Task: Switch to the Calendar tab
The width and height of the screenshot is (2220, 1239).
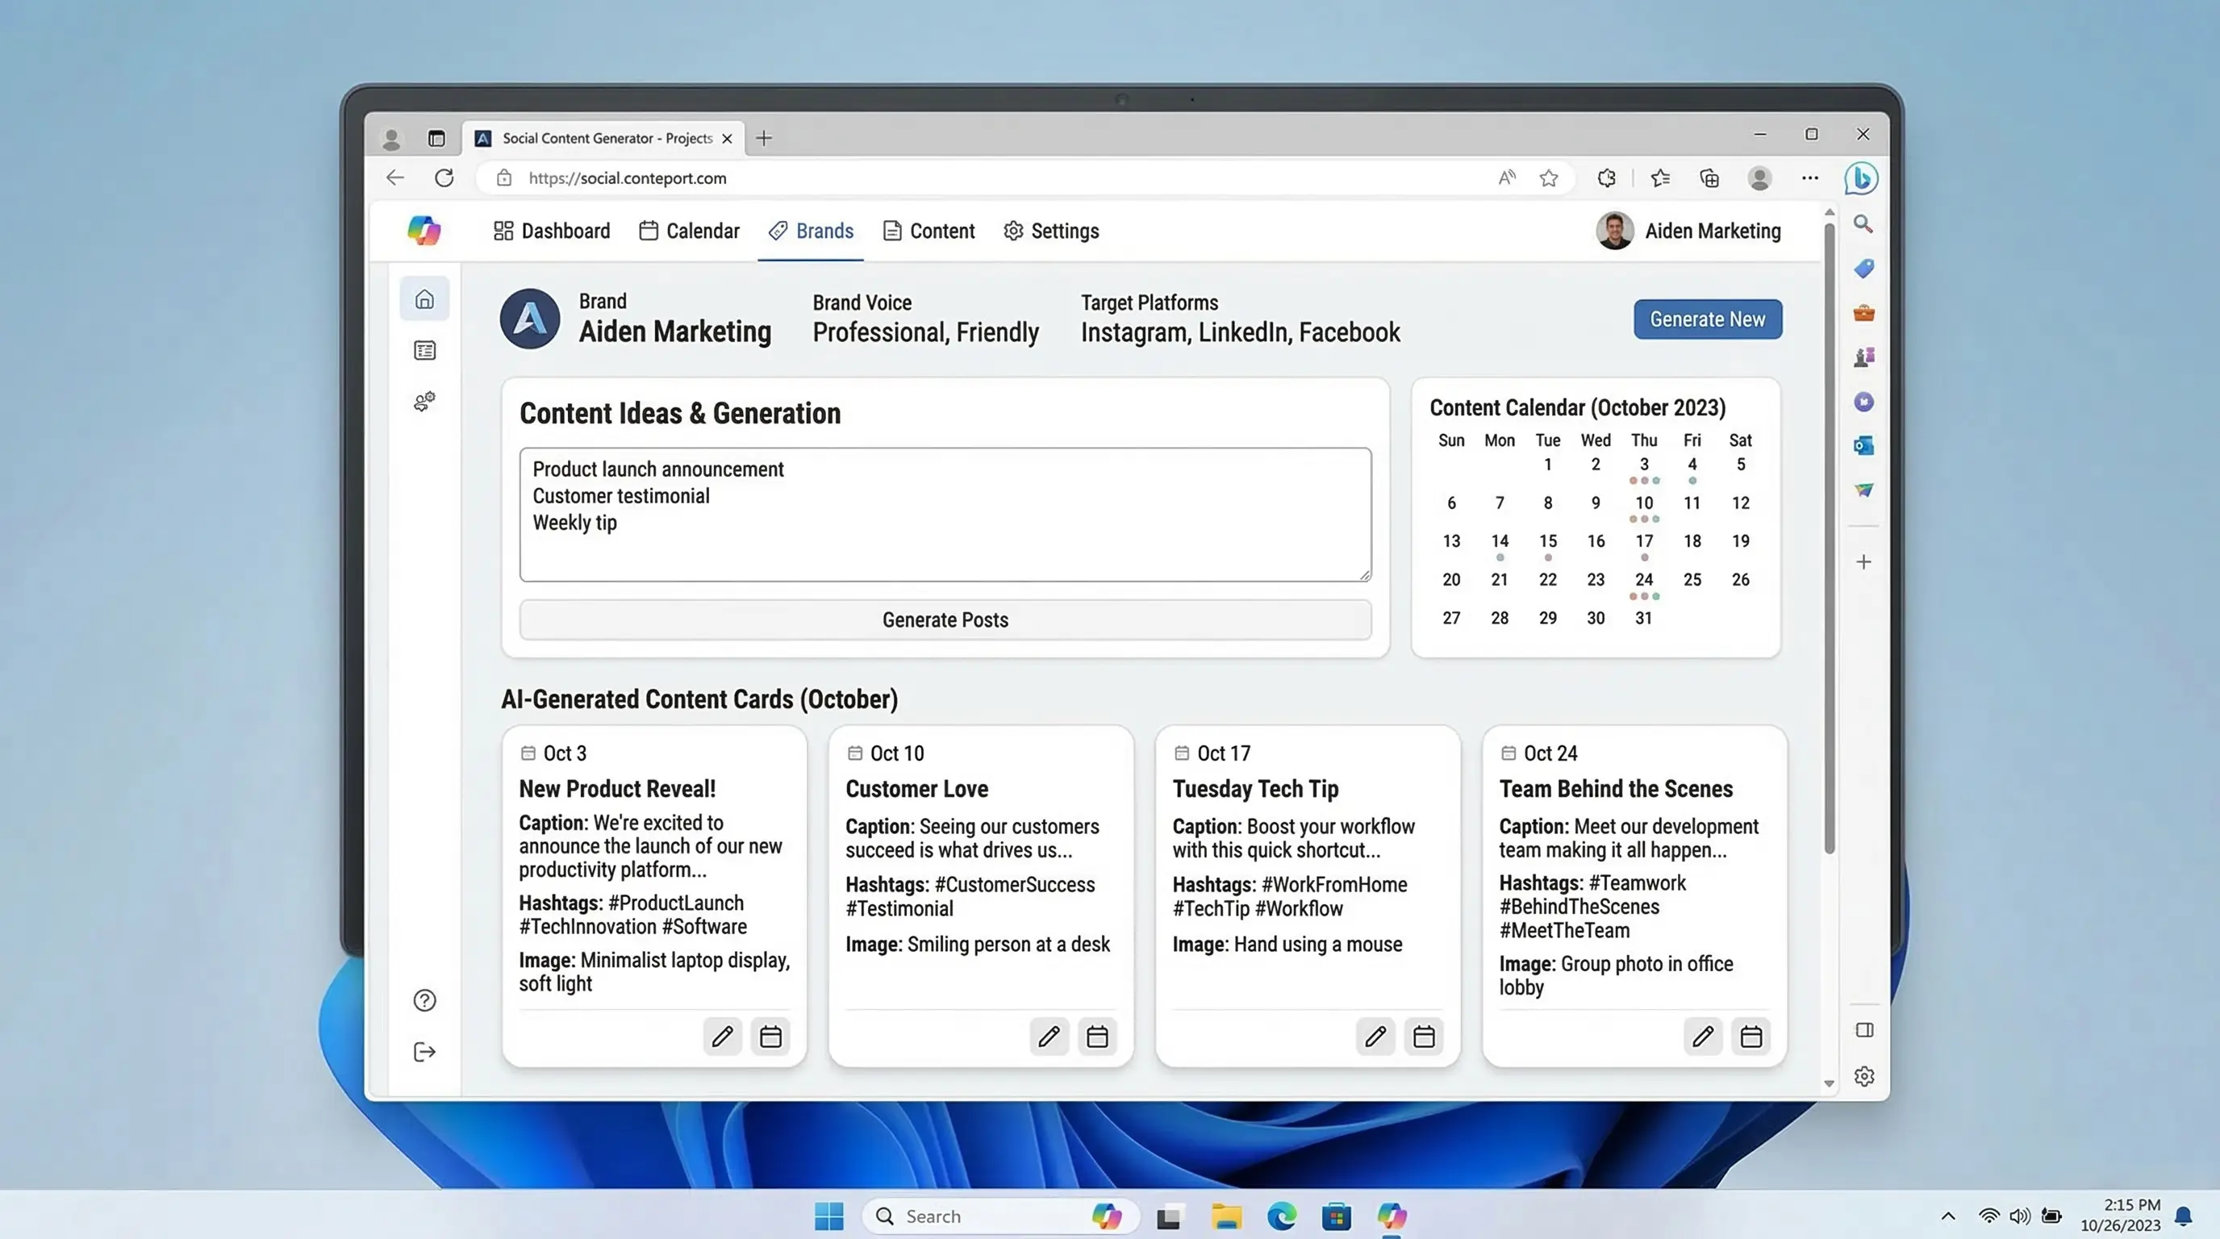Action: [690, 231]
